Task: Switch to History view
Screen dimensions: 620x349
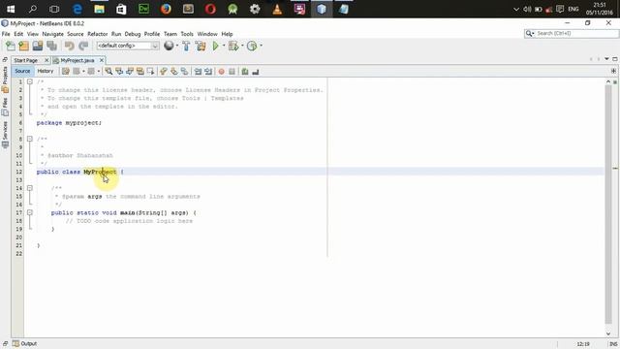Action: (46, 71)
